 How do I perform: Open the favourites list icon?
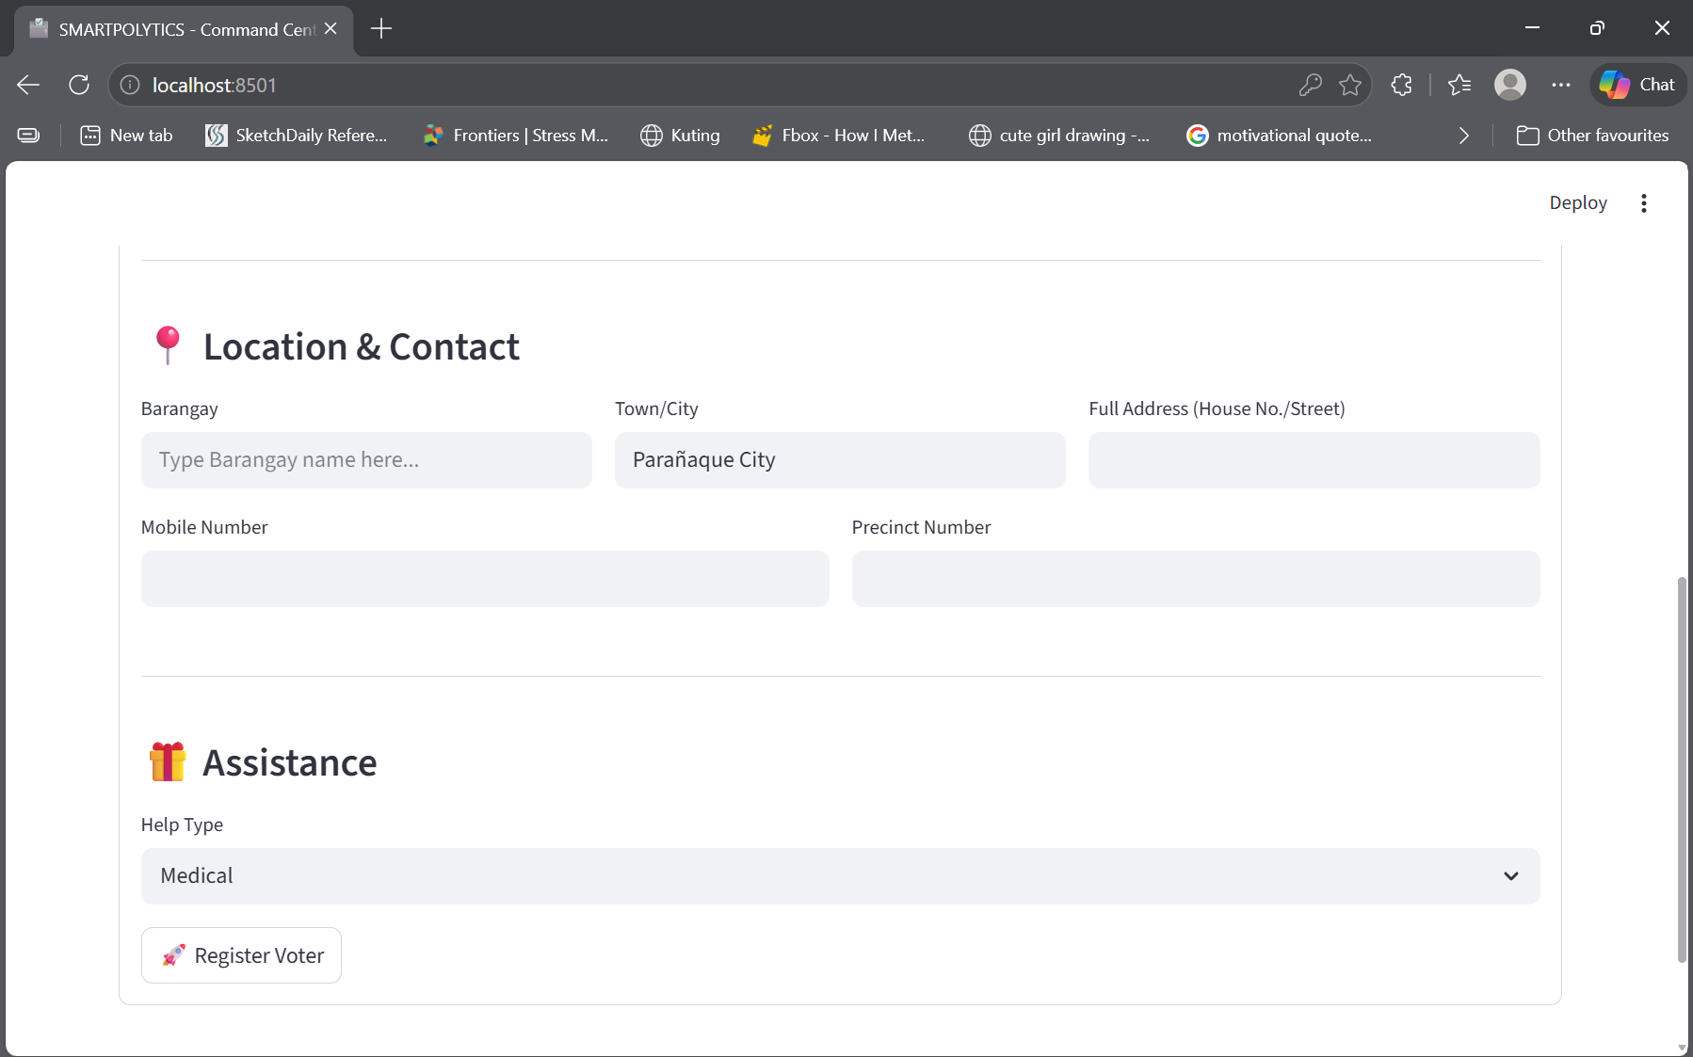[1459, 85]
